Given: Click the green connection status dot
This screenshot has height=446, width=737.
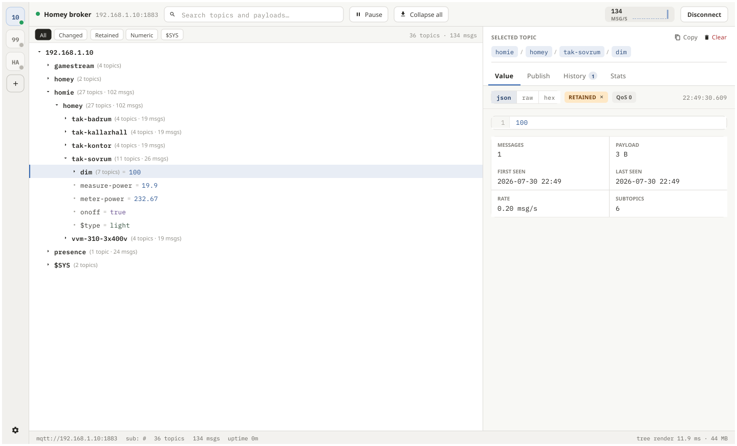Looking at the screenshot, I should (x=38, y=14).
